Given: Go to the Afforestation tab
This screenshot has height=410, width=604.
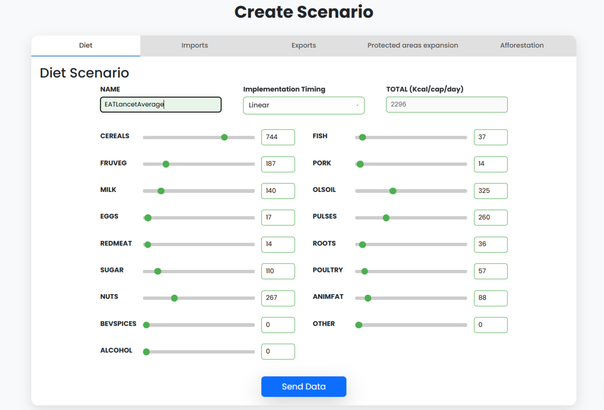Looking at the screenshot, I should pos(521,45).
